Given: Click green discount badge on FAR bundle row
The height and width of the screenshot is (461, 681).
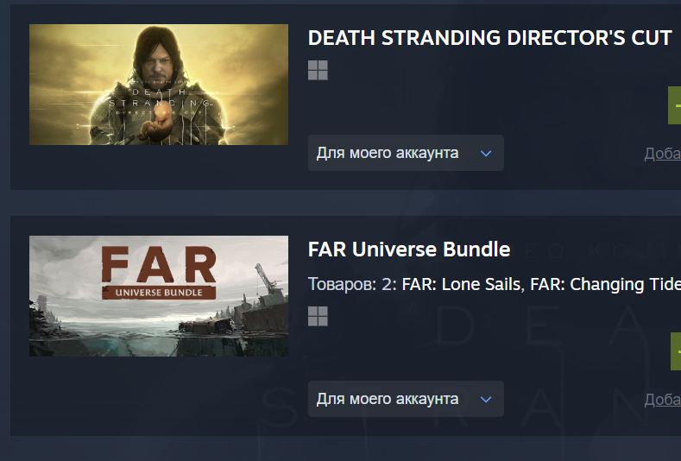Looking at the screenshot, I should [676, 351].
